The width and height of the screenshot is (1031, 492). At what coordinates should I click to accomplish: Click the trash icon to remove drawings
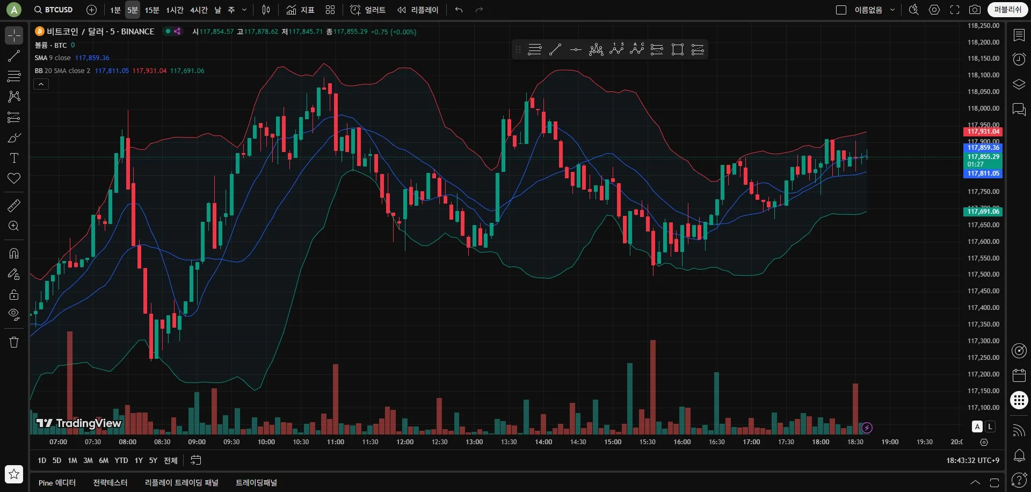tap(14, 342)
